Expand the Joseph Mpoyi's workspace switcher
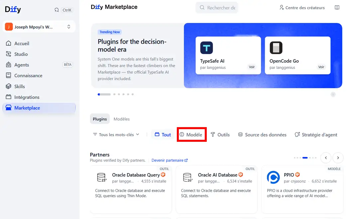Viewport: 349px width, 219px height. click(x=39, y=27)
